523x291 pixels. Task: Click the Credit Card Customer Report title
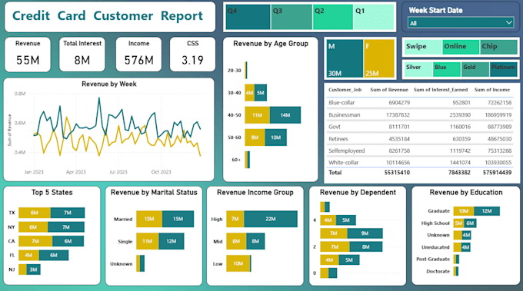[108, 15]
